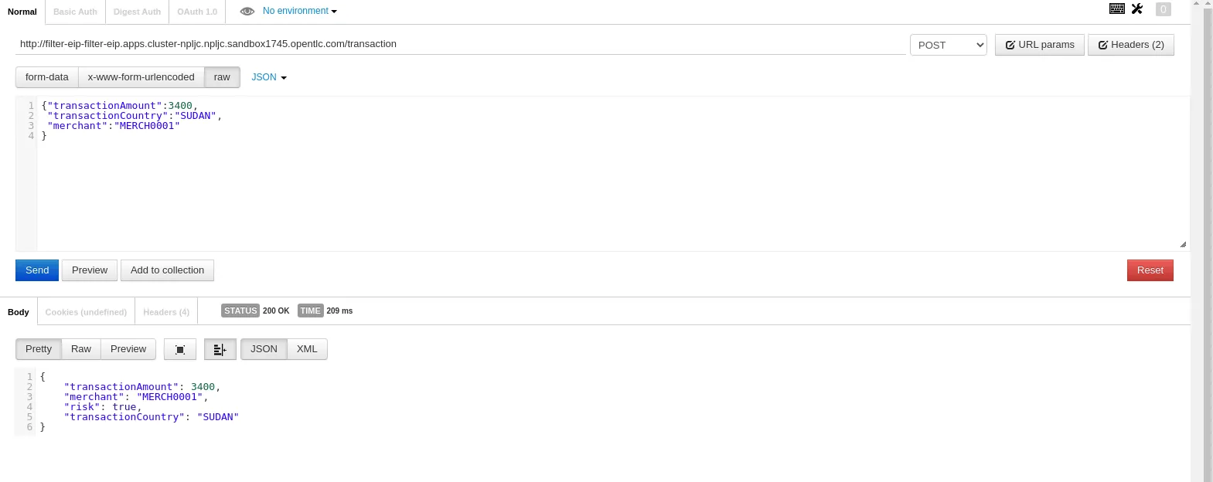Select x-www-form-urlencoded body type
1213x482 pixels.
click(141, 77)
